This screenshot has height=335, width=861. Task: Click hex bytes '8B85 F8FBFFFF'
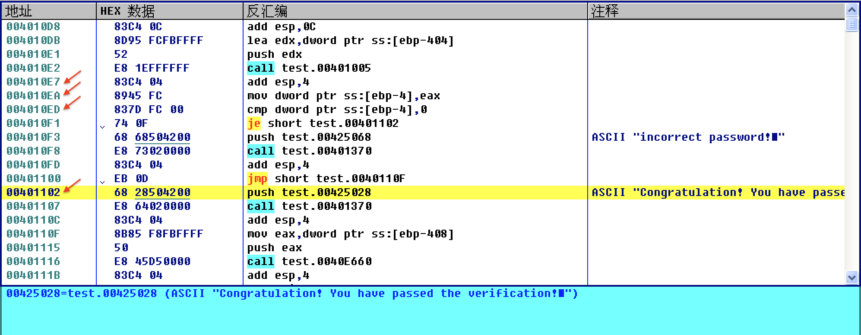point(158,234)
